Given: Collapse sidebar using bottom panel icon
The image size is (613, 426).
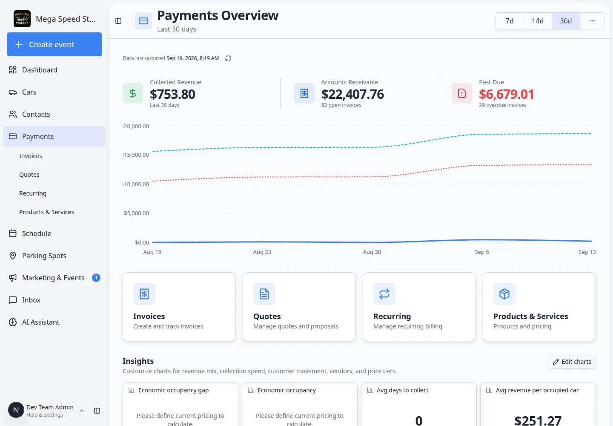Looking at the screenshot, I should 97,411.
